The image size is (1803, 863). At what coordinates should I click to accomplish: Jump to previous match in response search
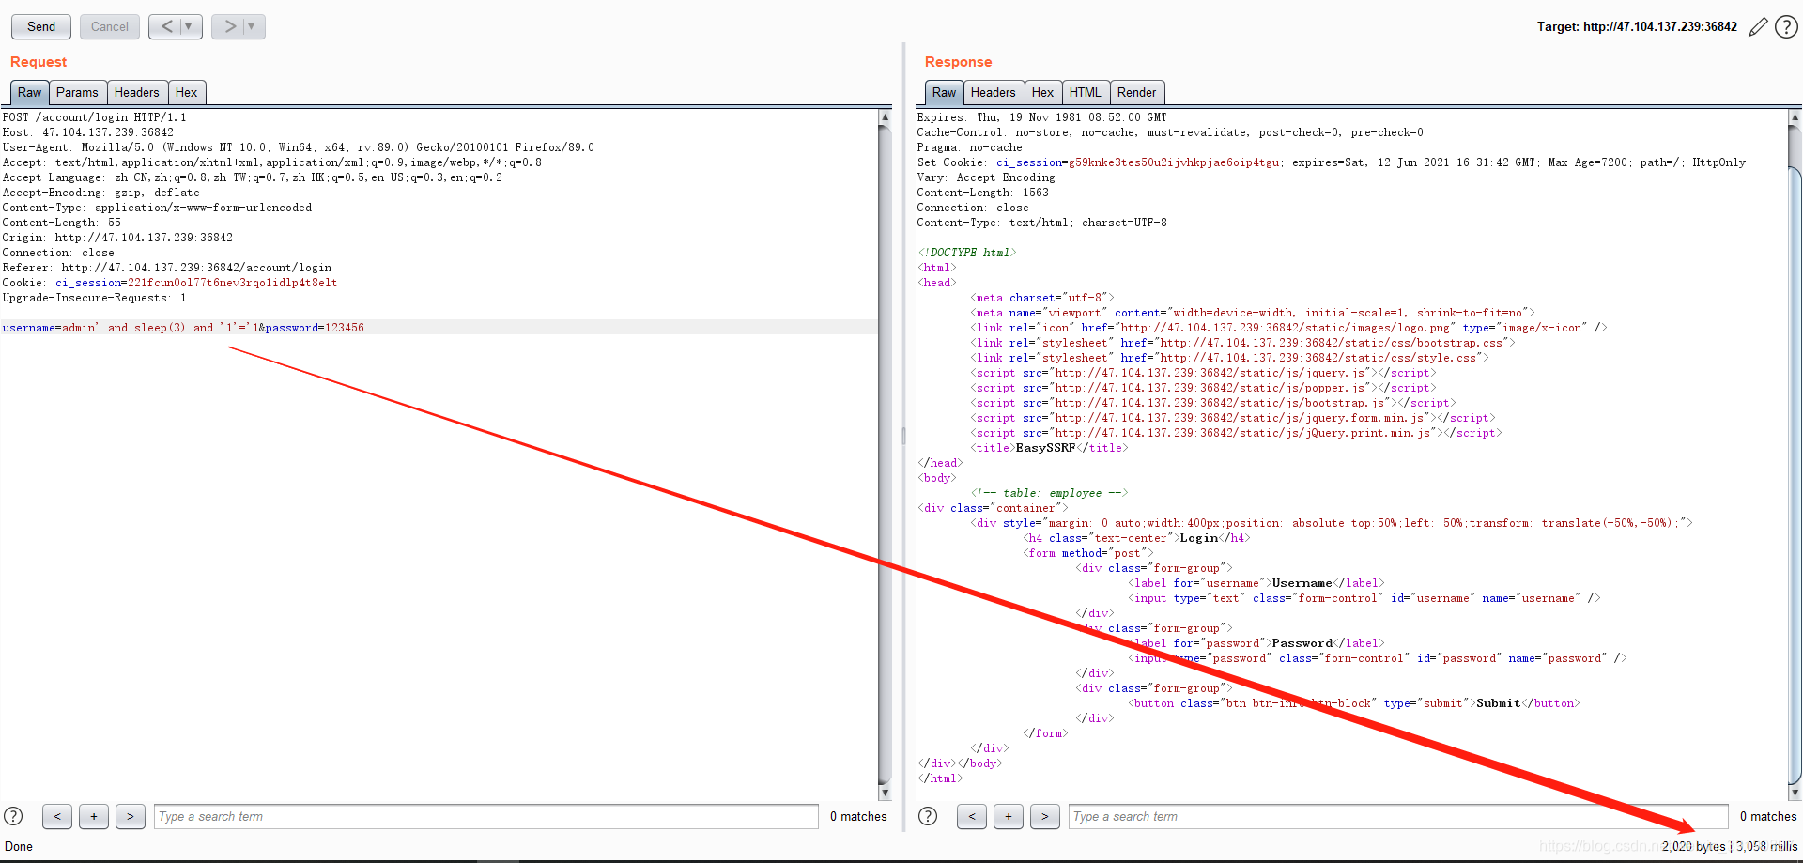pyautogui.click(x=972, y=816)
